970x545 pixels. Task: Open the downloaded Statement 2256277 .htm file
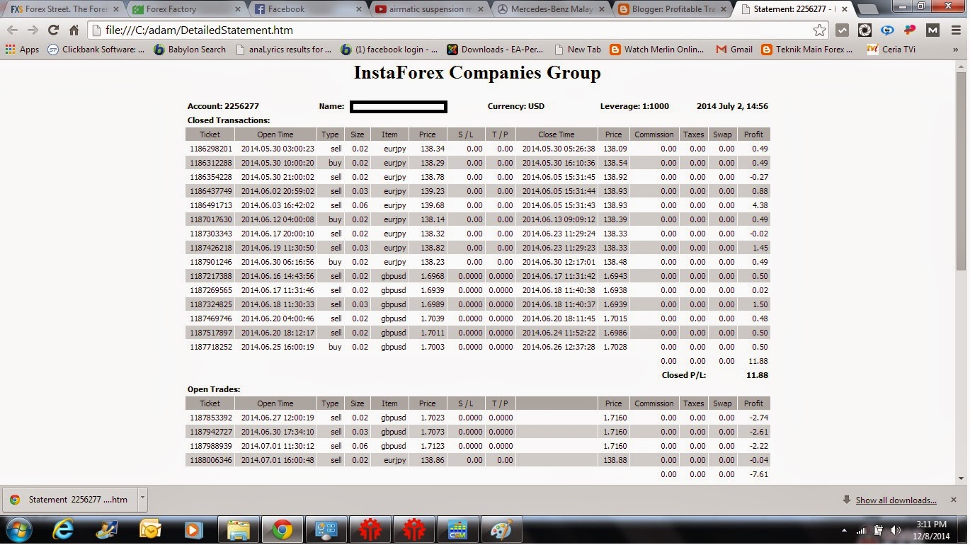tap(69, 499)
